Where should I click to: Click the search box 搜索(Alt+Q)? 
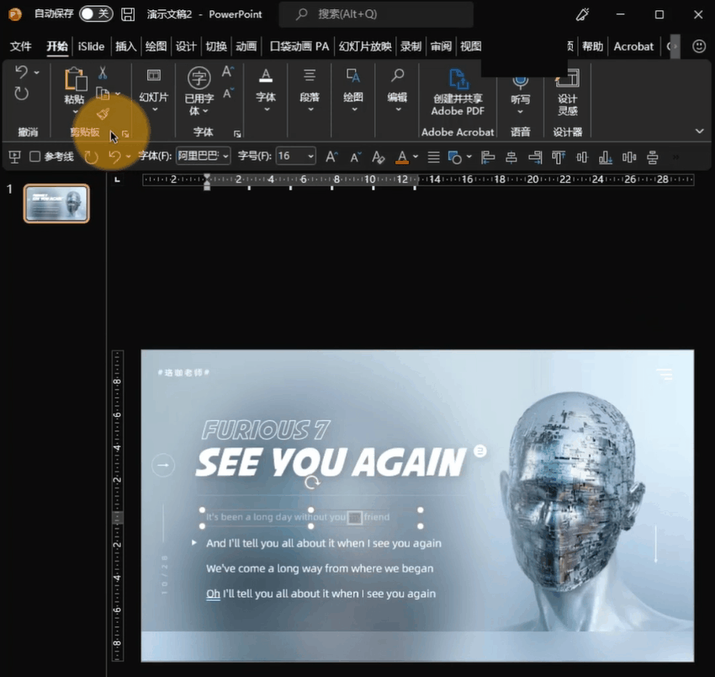tap(376, 14)
